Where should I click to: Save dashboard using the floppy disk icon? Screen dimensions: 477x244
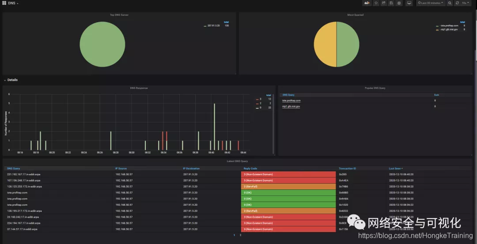pos(391,3)
